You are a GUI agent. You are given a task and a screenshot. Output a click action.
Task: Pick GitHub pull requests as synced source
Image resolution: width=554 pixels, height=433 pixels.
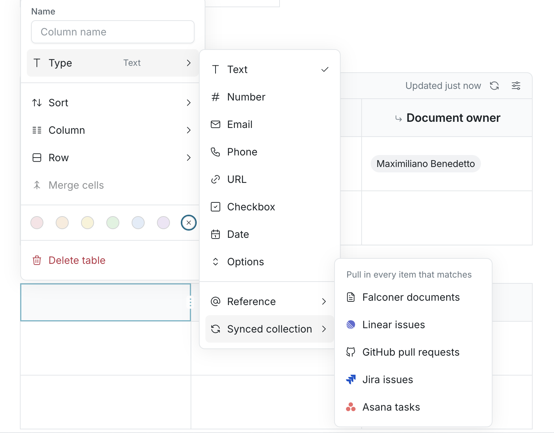click(x=413, y=352)
